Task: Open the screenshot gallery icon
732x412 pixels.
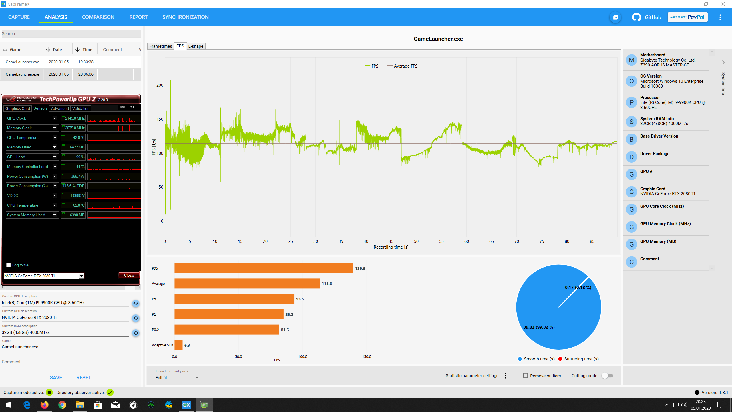Action: (615, 17)
